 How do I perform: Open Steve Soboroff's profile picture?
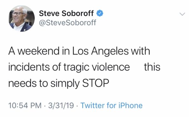[22, 18]
